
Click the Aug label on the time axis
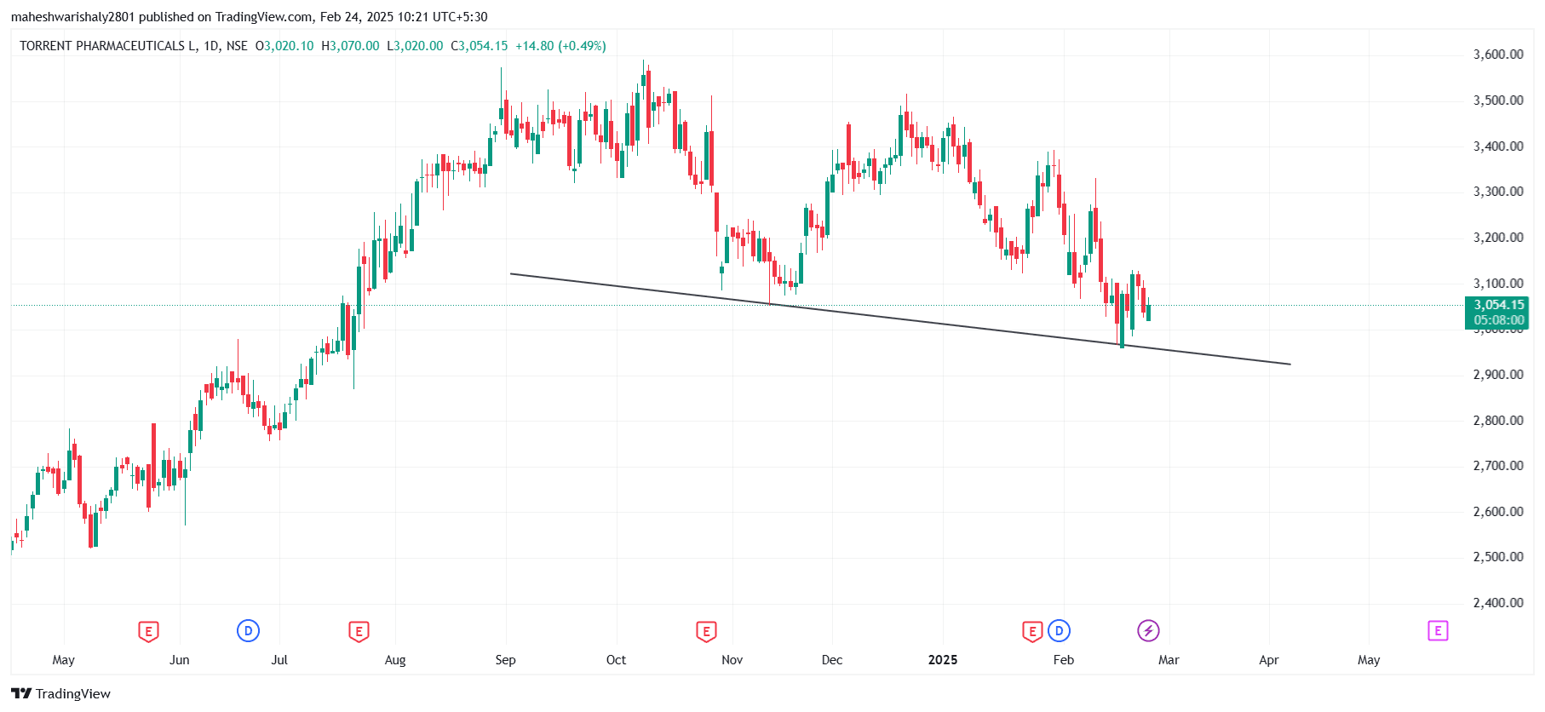tap(395, 660)
